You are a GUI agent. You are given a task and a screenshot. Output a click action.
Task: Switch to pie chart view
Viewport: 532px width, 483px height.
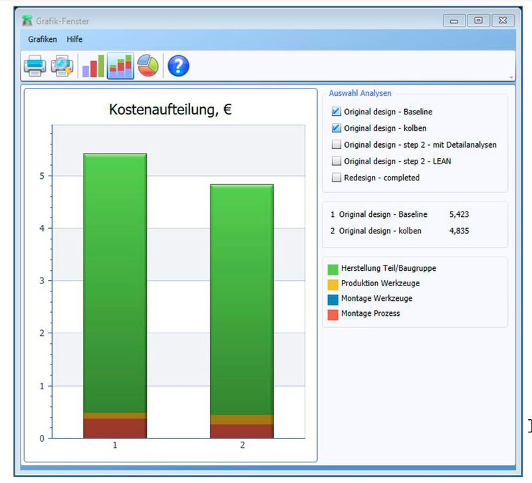pos(148,66)
